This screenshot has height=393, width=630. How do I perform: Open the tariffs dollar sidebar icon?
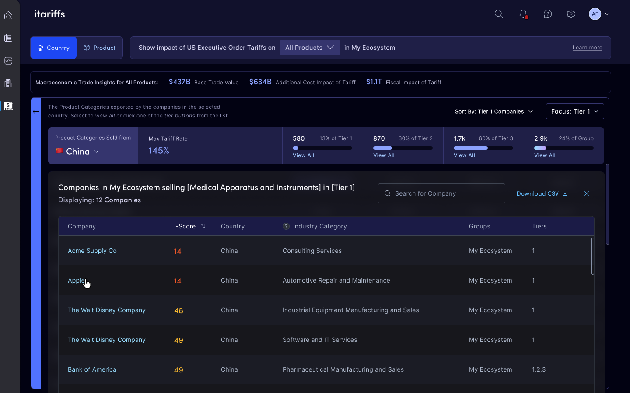[8, 106]
